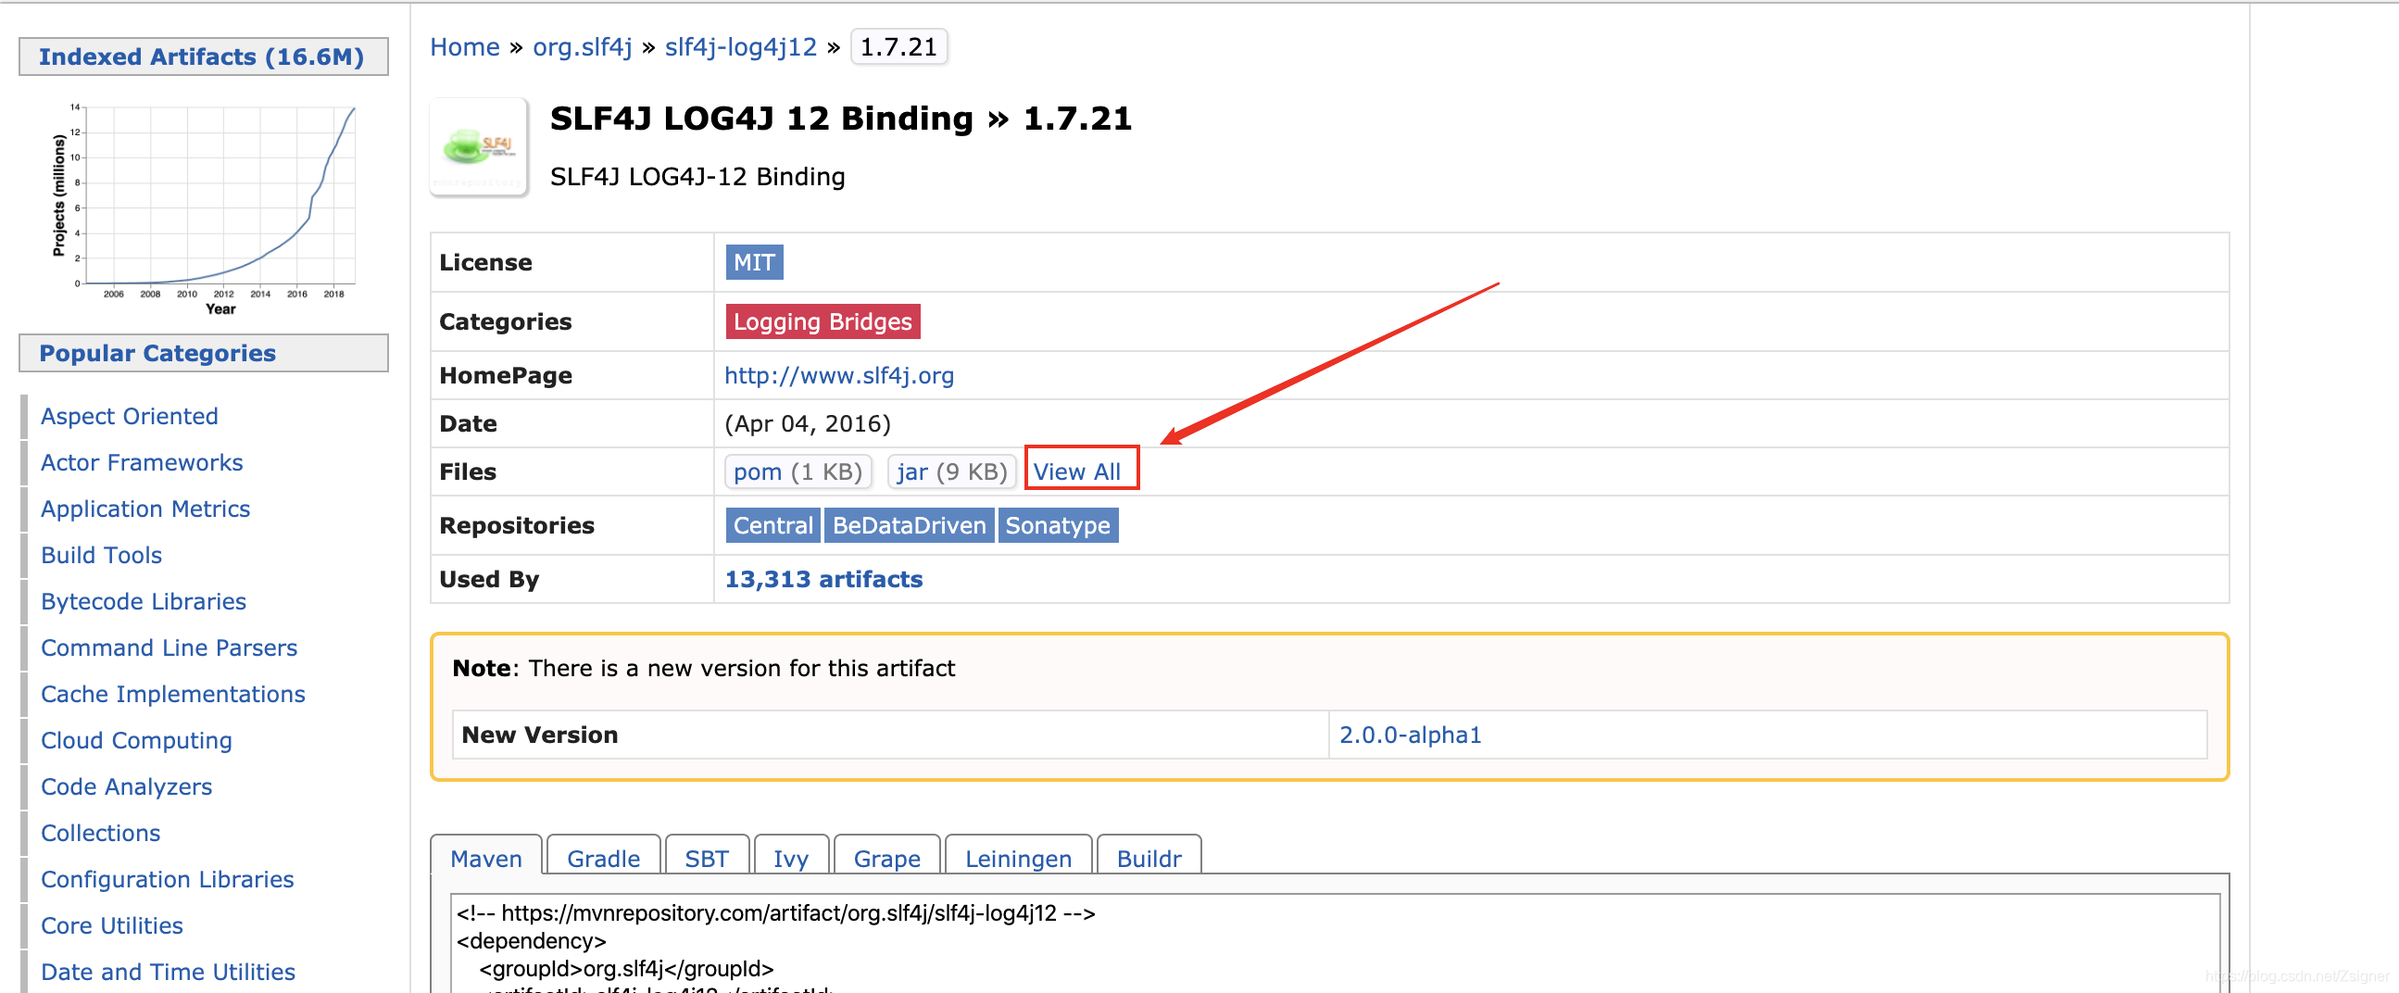This screenshot has width=2399, height=993.
Task: Select the Central repository badge
Action: tap(772, 524)
